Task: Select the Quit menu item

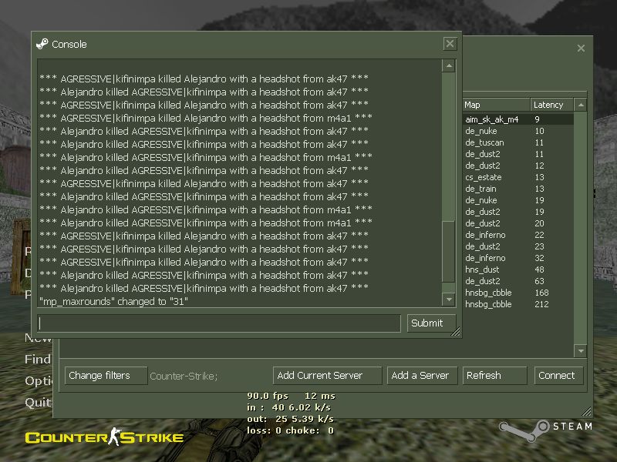Action: pos(37,402)
